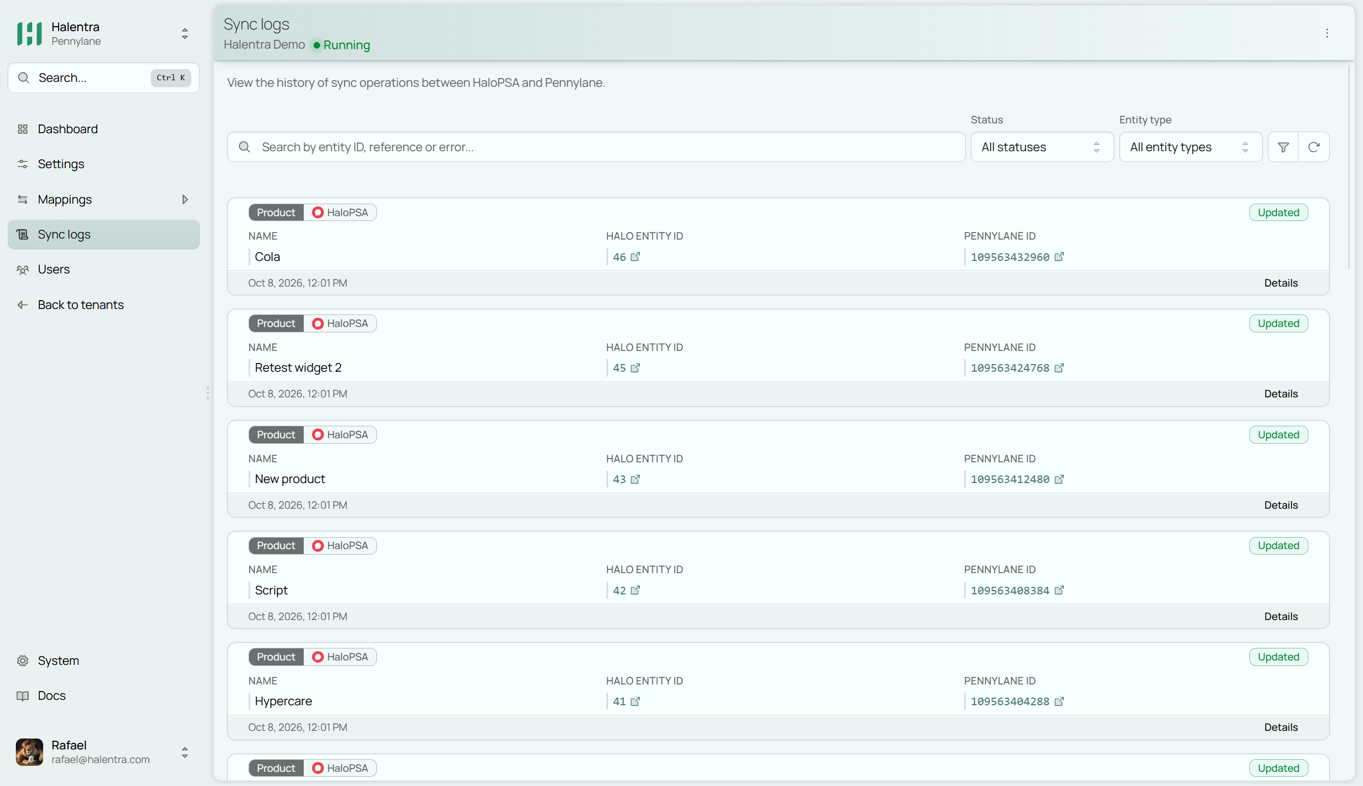View Details for Retest widget 2
Viewport: 1363px width, 786px height.
point(1281,394)
